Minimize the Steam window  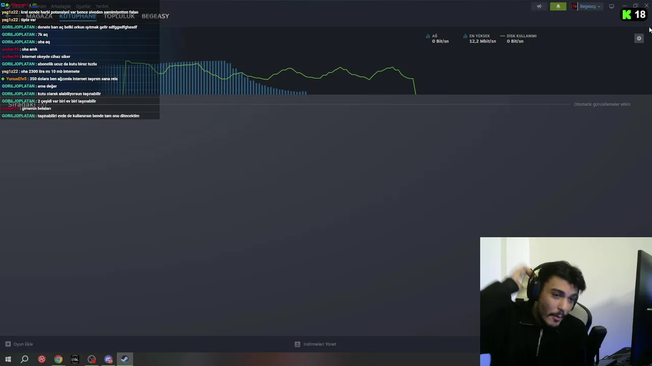click(x=625, y=6)
